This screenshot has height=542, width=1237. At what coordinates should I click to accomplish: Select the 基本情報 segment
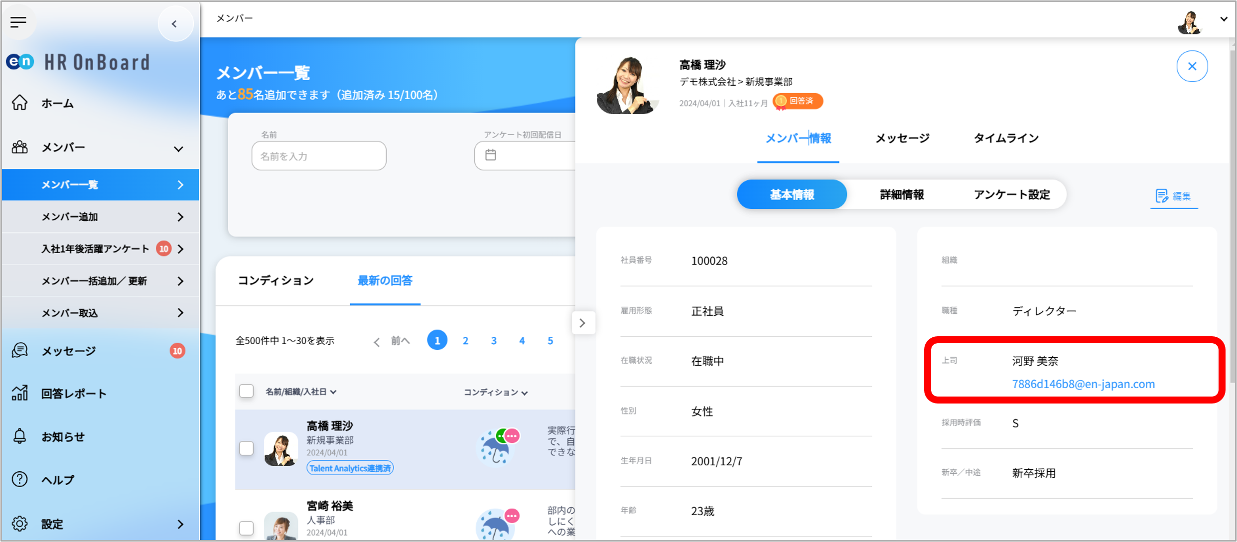[792, 195]
